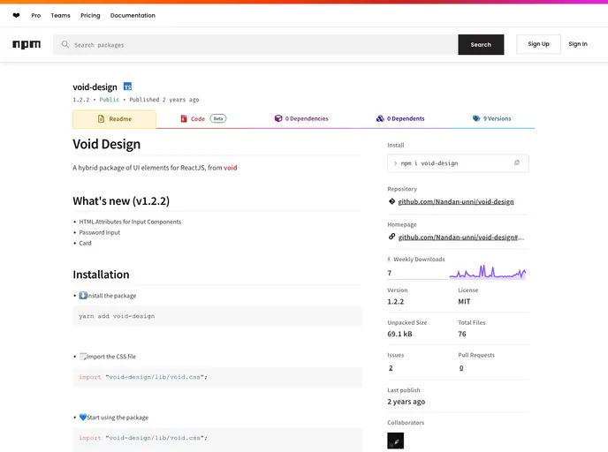Click the blue heart emoji before Start using

pos(83,418)
